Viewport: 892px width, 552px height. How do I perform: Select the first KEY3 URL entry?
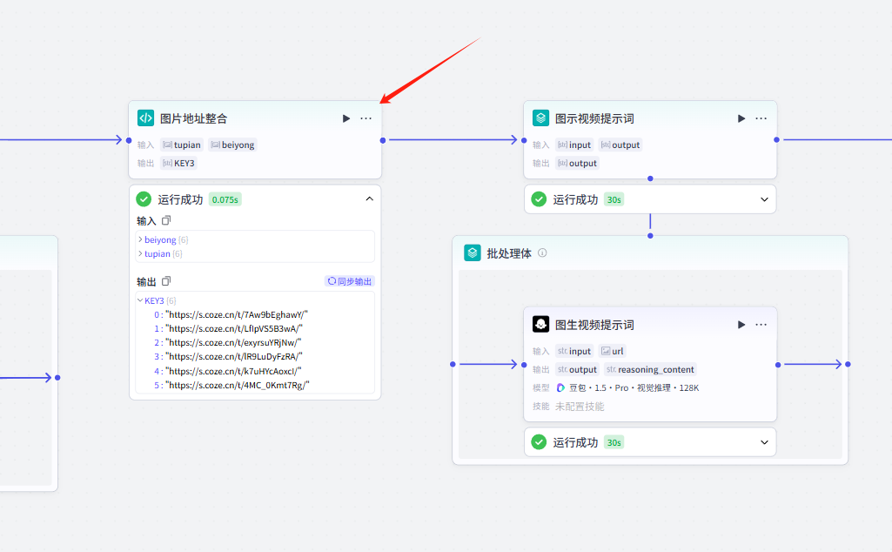pyautogui.click(x=237, y=314)
